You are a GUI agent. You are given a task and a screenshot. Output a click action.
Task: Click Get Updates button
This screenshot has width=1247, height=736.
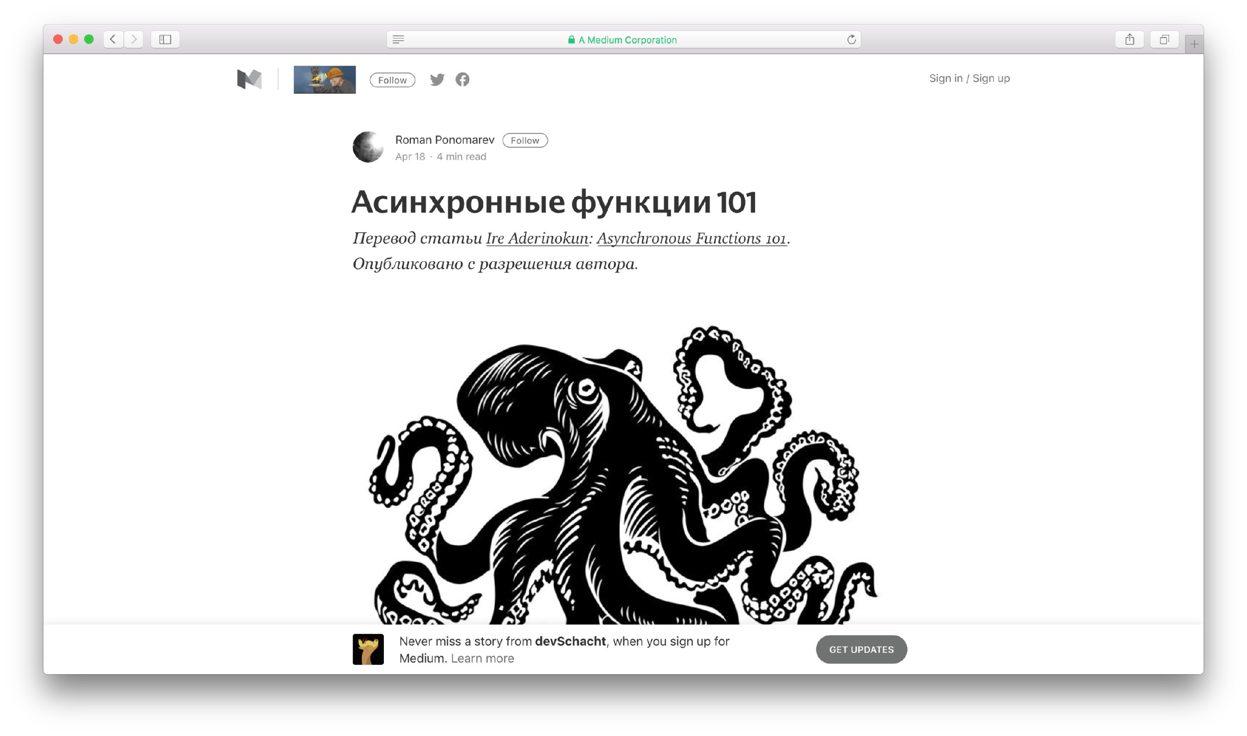coord(861,649)
